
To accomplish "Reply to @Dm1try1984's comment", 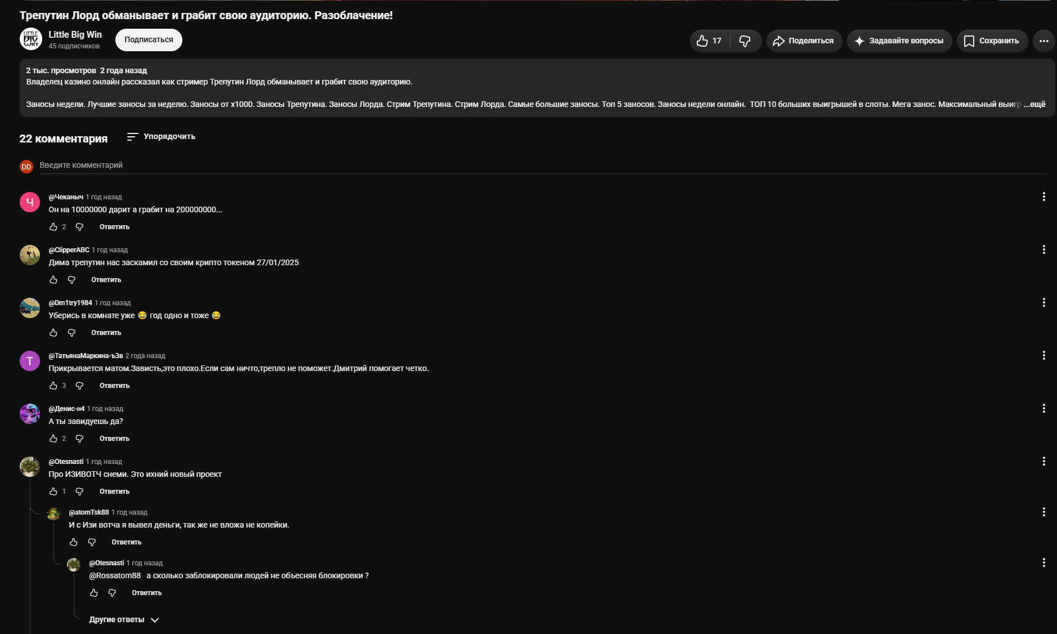I will coord(106,333).
